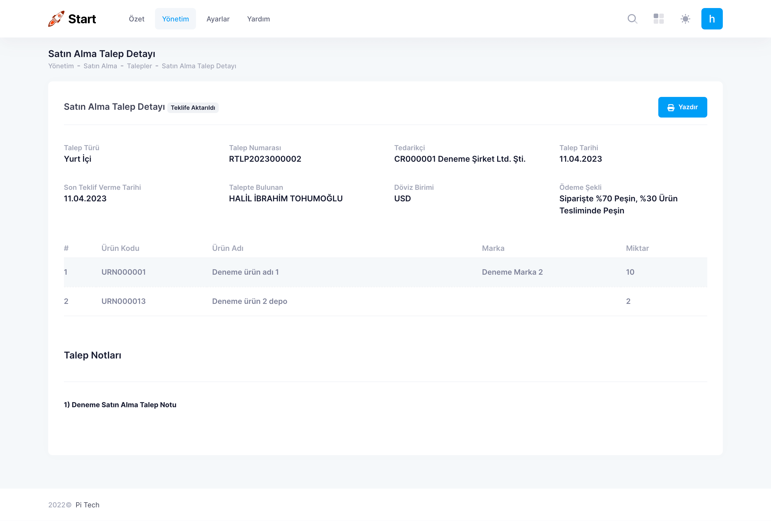Toggle the sun theme mode icon
Image resolution: width=771 pixels, height=521 pixels.
tap(685, 19)
